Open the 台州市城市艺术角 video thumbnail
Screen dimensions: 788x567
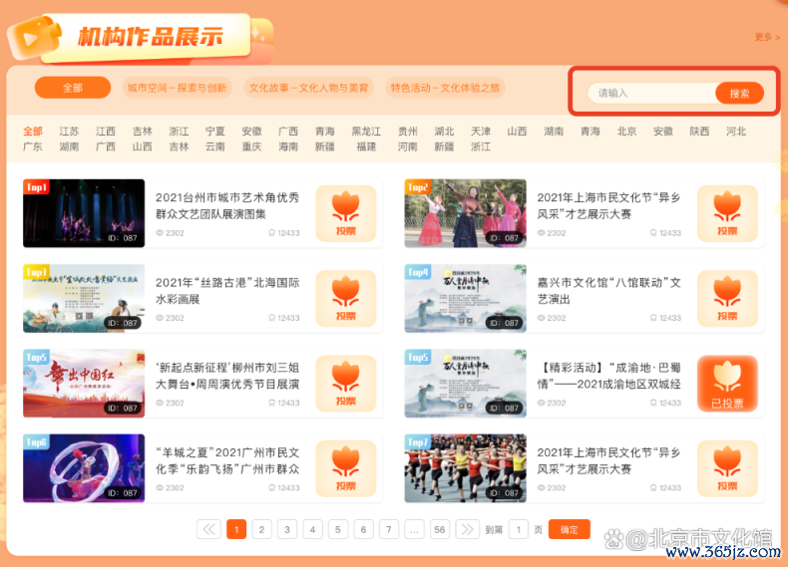coord(84,213)
